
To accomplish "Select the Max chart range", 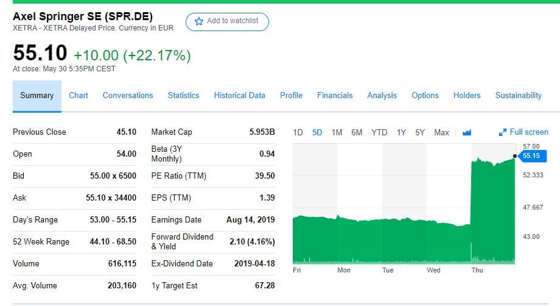I will point(441,133).
